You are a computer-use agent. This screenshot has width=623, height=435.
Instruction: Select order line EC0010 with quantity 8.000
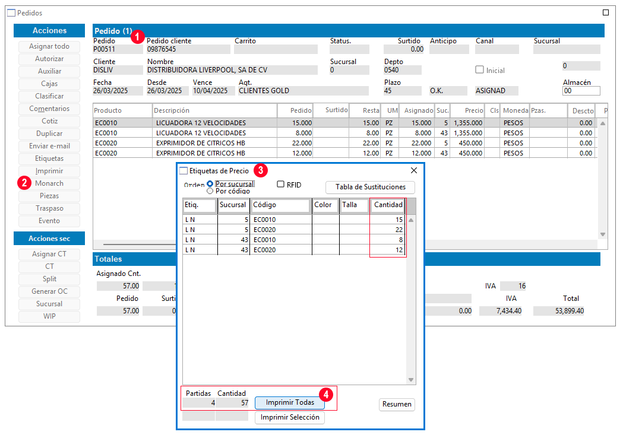345,133
